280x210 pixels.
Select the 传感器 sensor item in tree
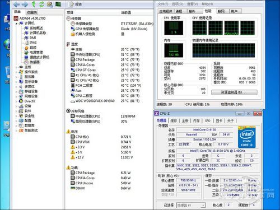[32, 62]
